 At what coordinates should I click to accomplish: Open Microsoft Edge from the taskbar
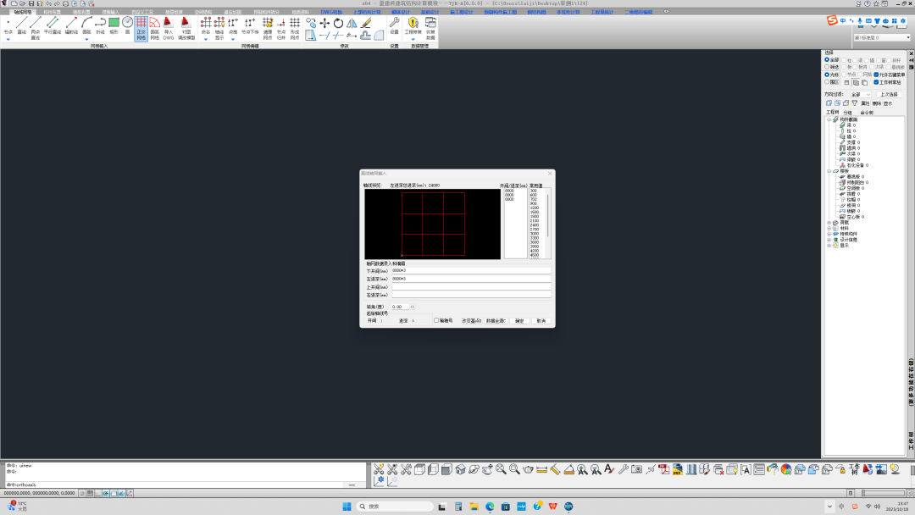(x=490, y=507)
